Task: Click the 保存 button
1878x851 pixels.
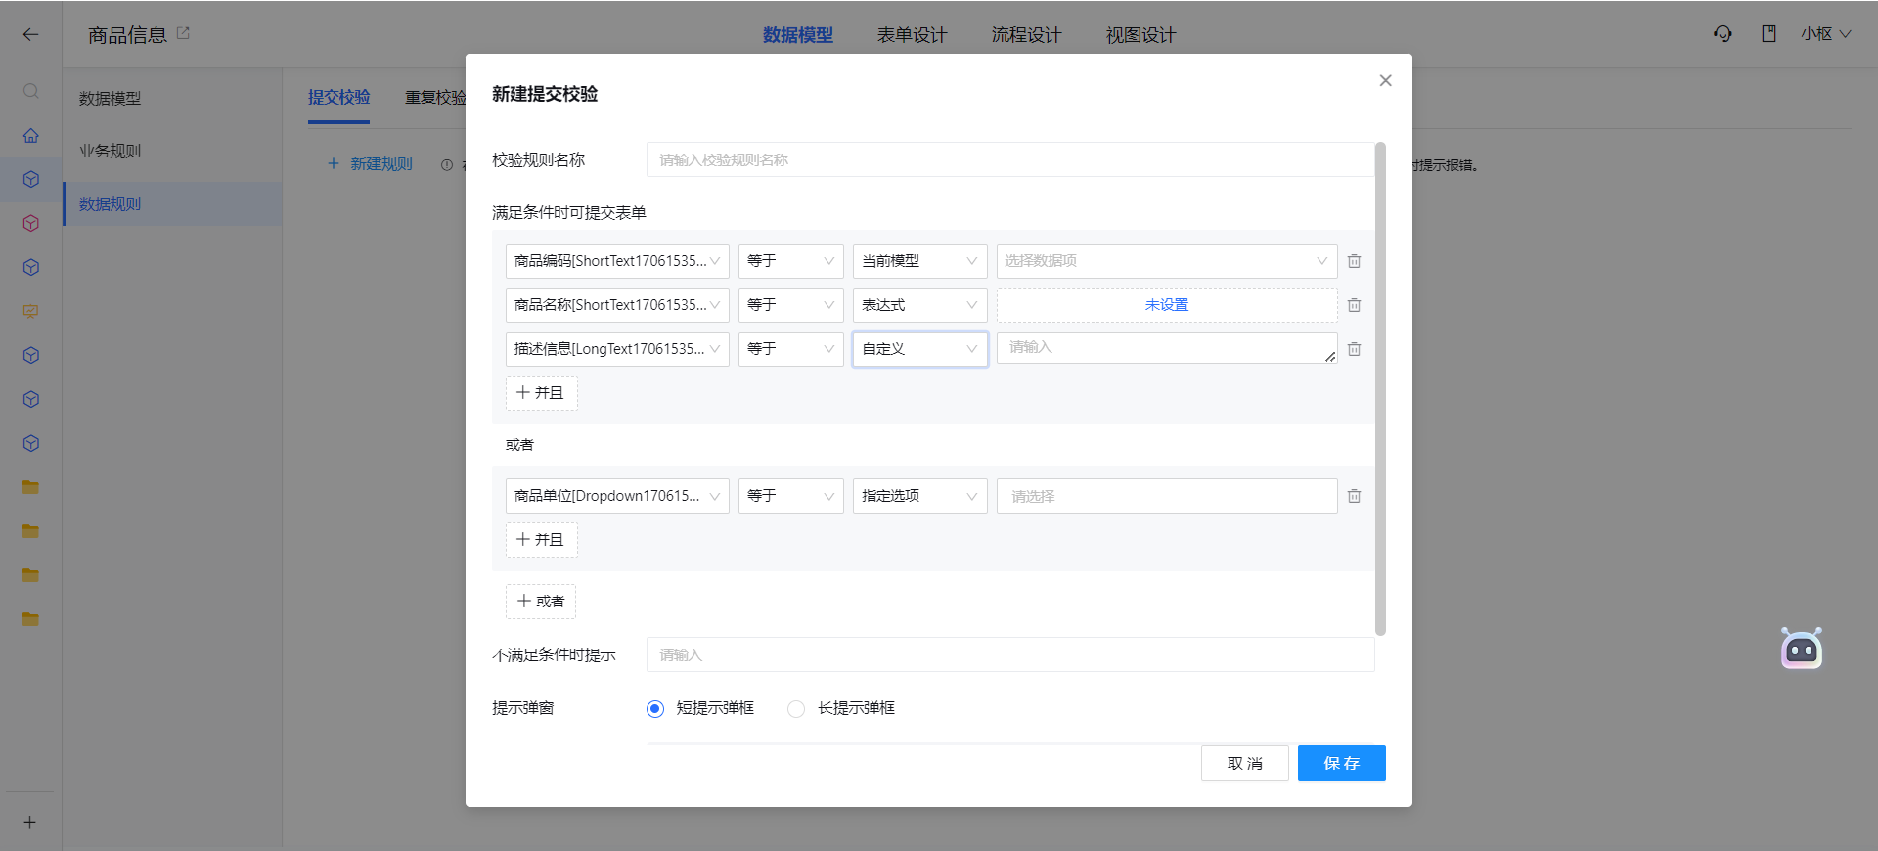Action: coord(1341,763)
